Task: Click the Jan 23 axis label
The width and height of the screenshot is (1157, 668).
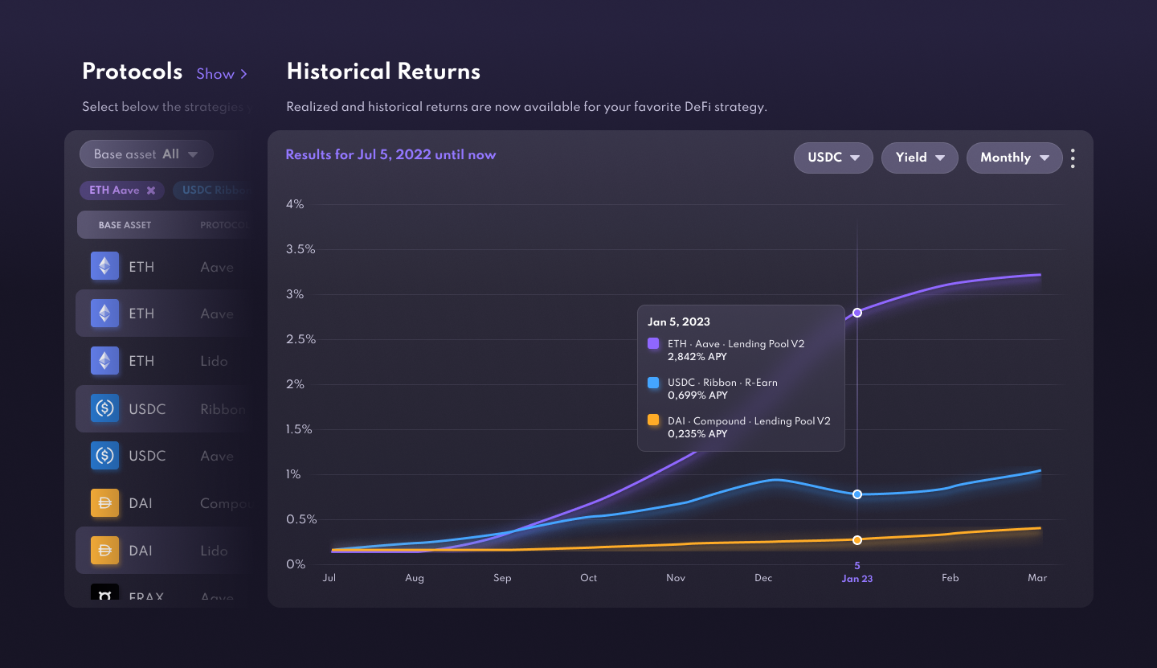Action: pyautogui.click(x=857, y=578)
